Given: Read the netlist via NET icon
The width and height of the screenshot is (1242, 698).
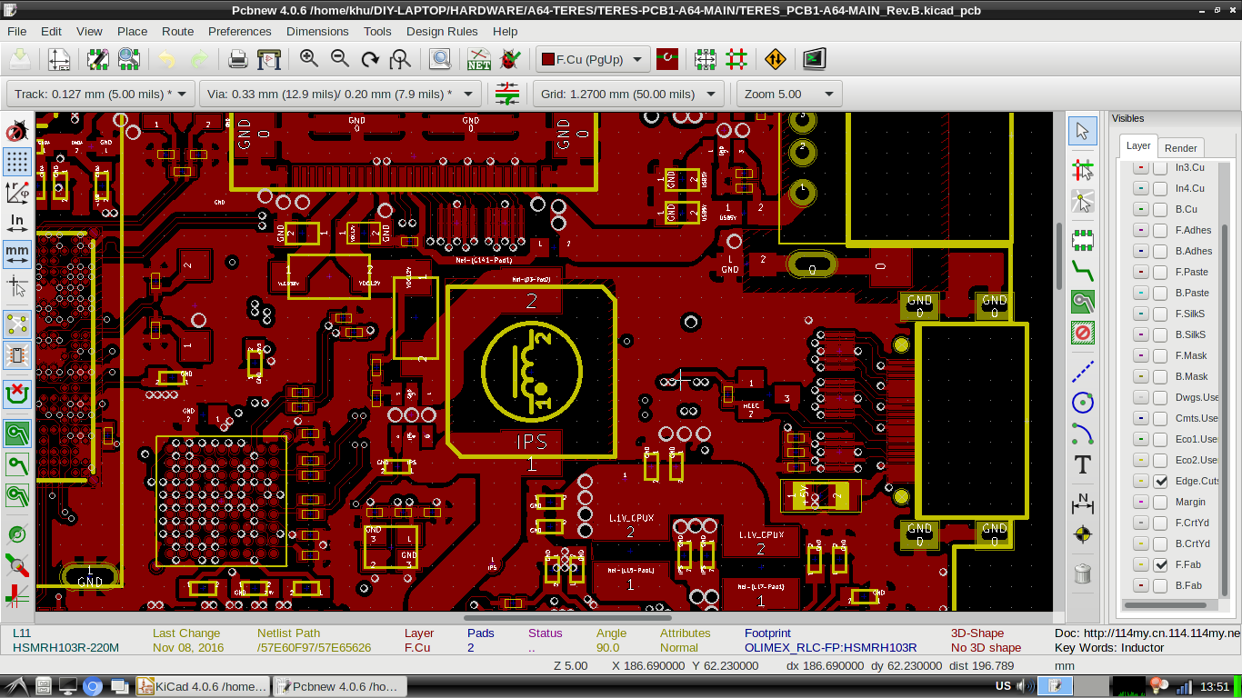Looking at the screenshot, I should click(479, 60).
